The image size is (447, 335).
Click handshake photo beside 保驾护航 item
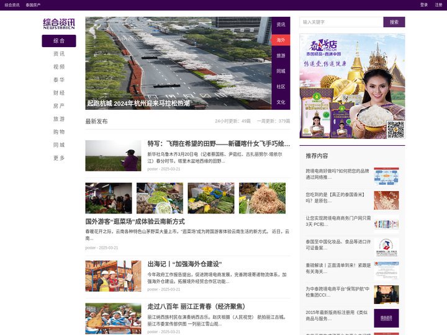point(386,295)
